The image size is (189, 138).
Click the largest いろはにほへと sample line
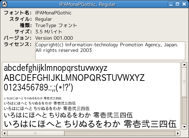pyautogui.click(x=90, y=124)
